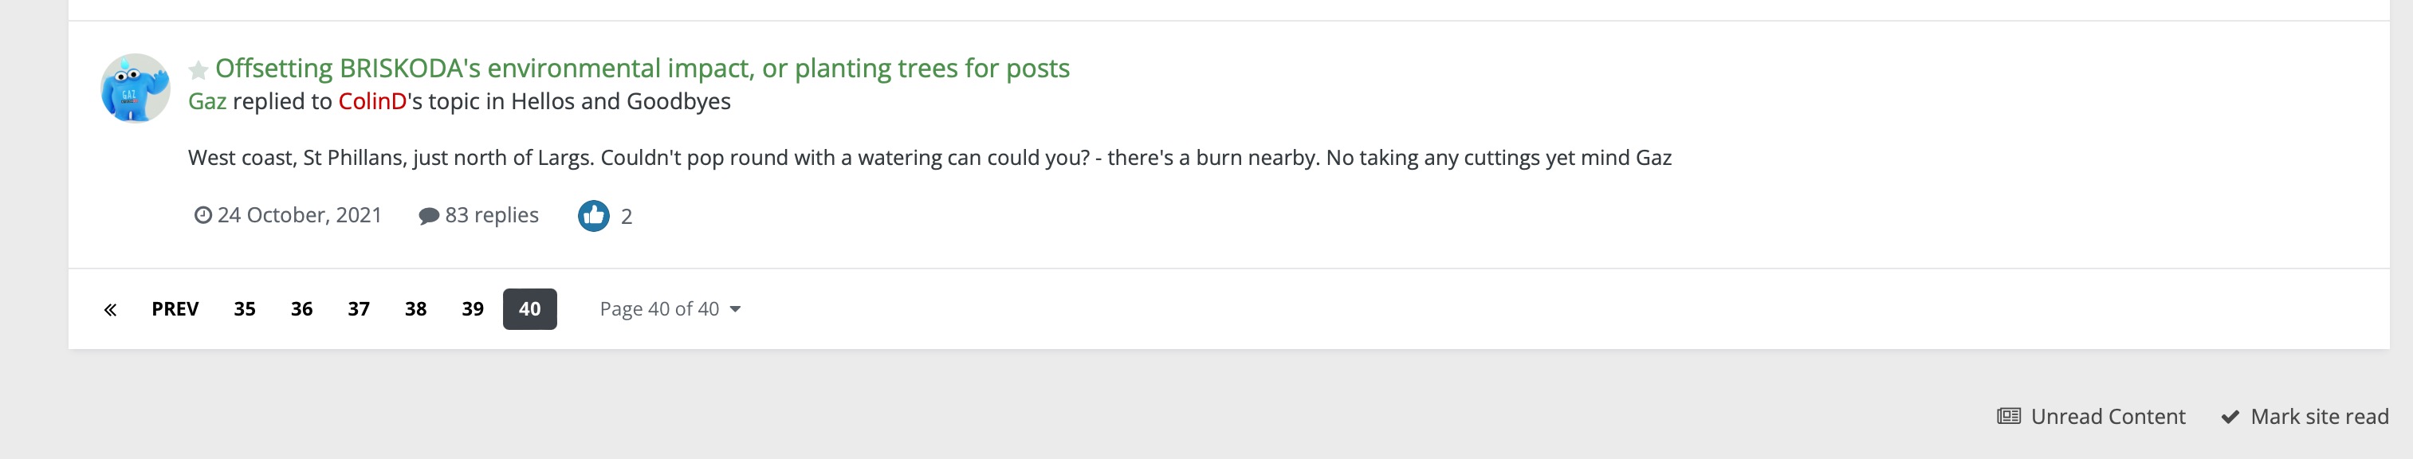Viewport: 2413px width, 459px height.
Task: Go to page 35
Action: [245, 309]
